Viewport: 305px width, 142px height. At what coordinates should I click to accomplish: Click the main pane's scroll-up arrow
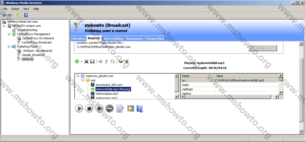(301, 44)
